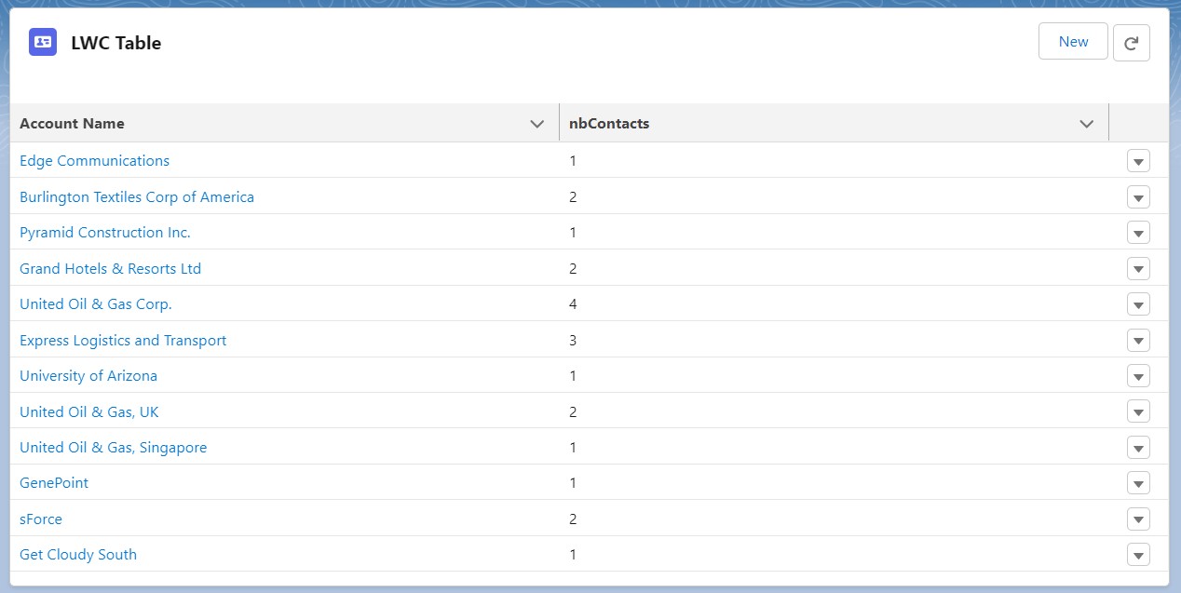Open Account Name column header chevron menu
Image resolution: width=1181 pixels, height=593 pixels.
[536, 124]
